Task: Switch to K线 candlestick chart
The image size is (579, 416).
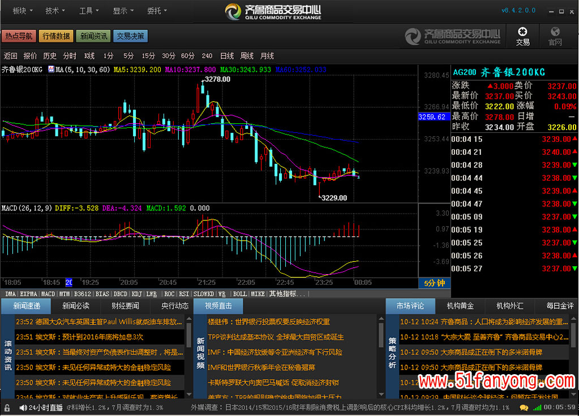Action: tap(89, 56)
